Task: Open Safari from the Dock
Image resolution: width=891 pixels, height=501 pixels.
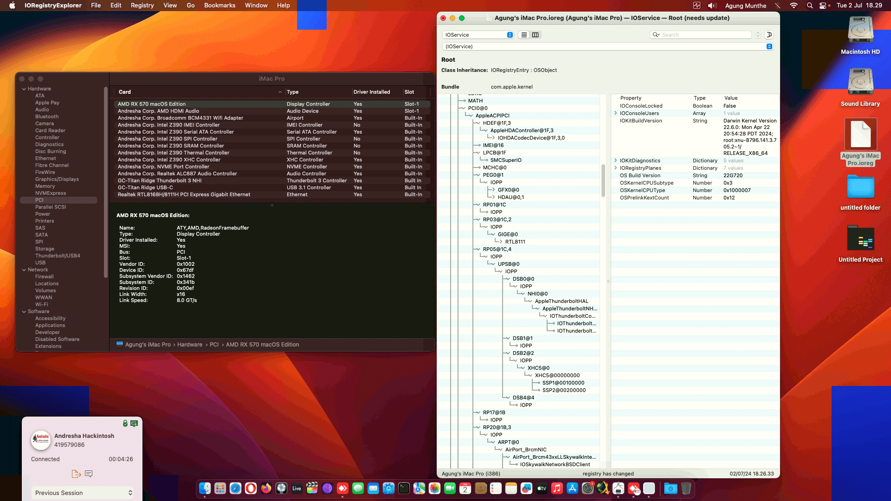Action: 235,488
